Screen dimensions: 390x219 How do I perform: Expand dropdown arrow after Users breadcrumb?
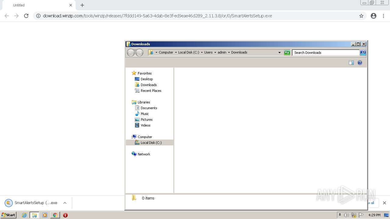tap(215, 52)
